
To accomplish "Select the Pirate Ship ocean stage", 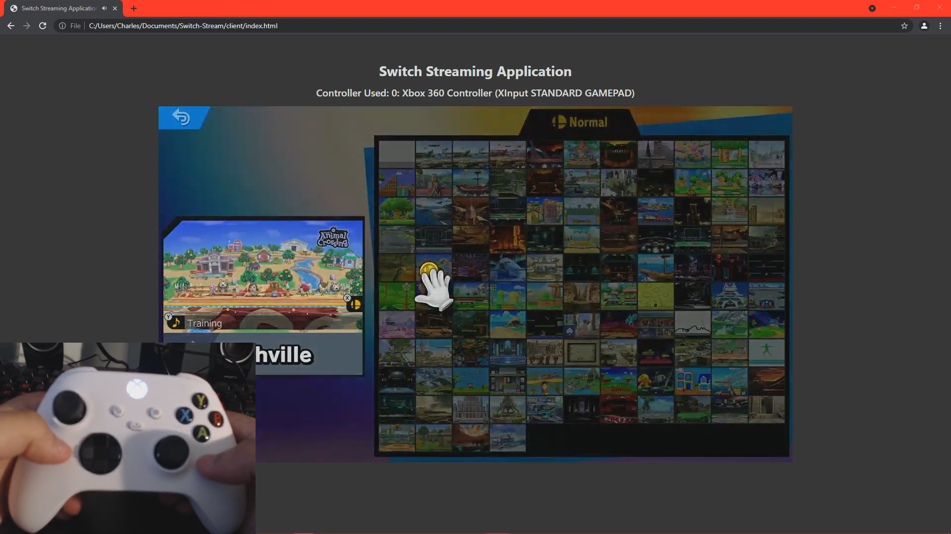I will (655, 268).
